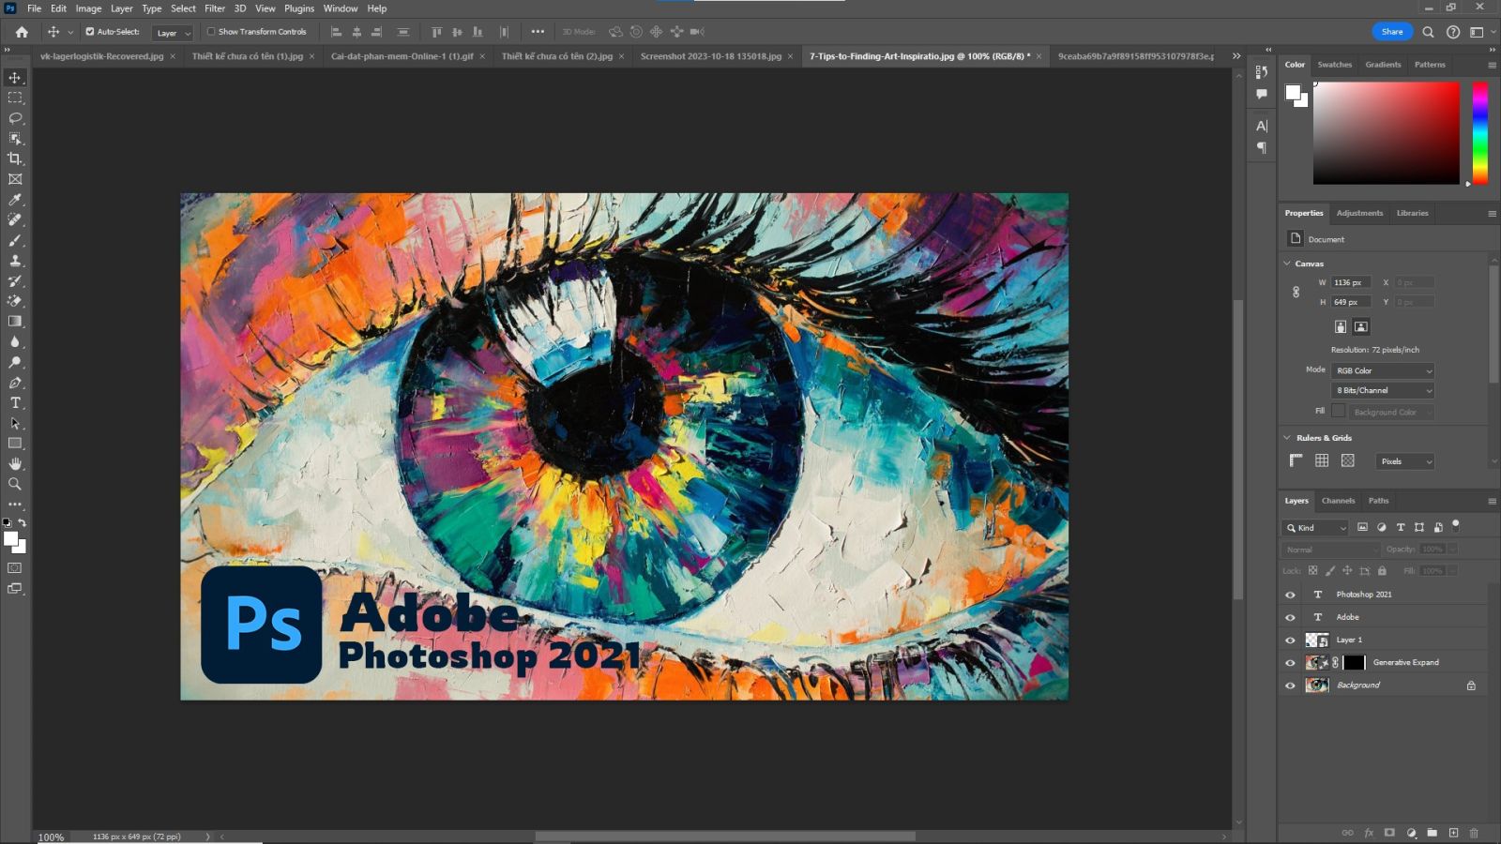The width and height of the screenshot is (1501, 844).
Task: Select the Lasso tool
Action: pos(14,117)
